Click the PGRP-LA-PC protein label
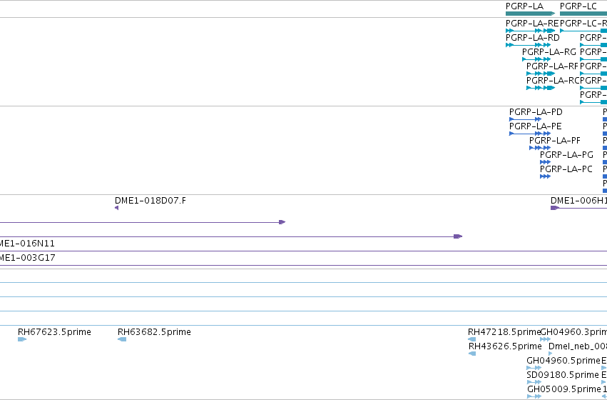The width and height of the screenshot is (607, 400). pos(566,169)
